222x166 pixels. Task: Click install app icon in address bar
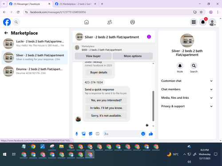pos(195,12)
